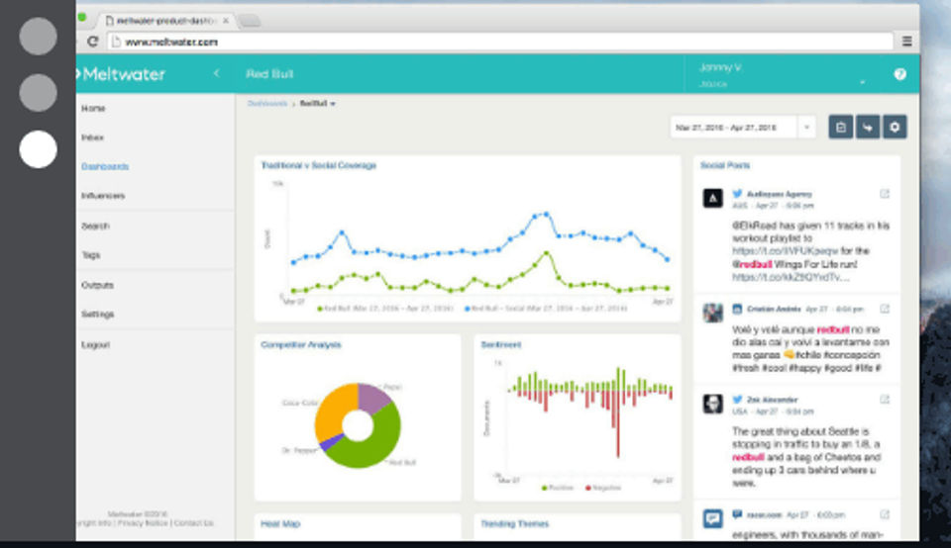Viewport: 951px width, 548px height.
Task: Click the Heat Map widget title
Action: click(280, 524)
